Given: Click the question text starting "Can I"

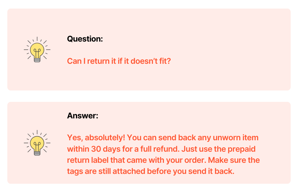Looking at the screenshot, I should pos(119,61).
